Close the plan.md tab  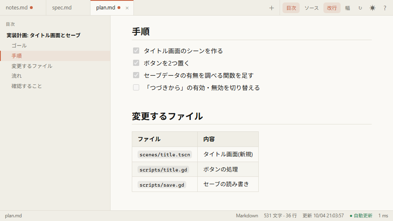point(127,8)
